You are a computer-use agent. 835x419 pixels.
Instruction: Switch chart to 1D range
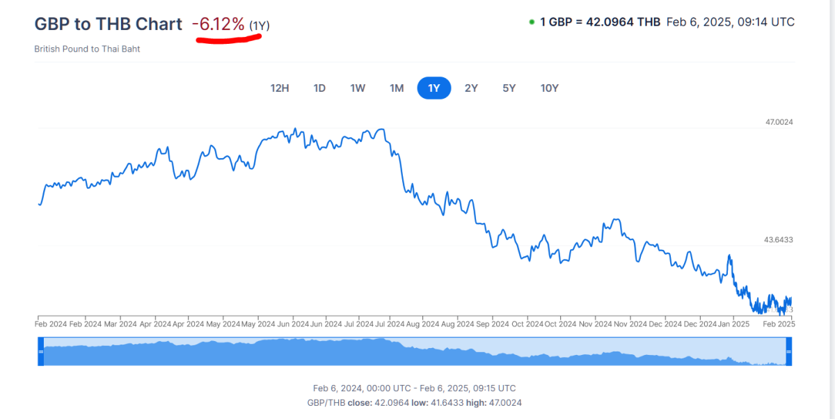click(319, 88)
